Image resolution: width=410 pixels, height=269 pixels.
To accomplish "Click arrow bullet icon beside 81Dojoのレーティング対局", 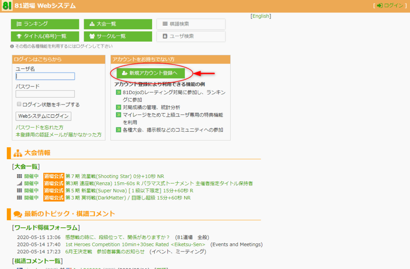I will pyautogui.click(x=119, y=92).
